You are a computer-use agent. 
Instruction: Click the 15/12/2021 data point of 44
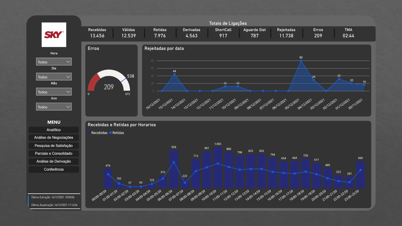[174, 74]
